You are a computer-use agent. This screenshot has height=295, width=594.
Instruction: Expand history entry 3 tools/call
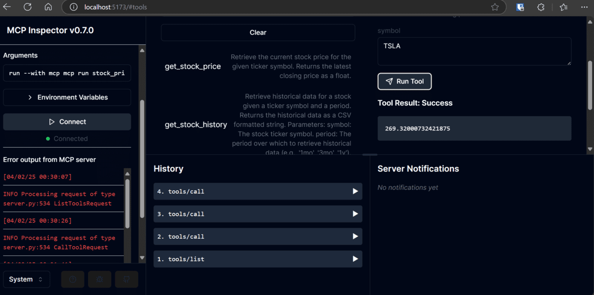[x=257, y=214]
